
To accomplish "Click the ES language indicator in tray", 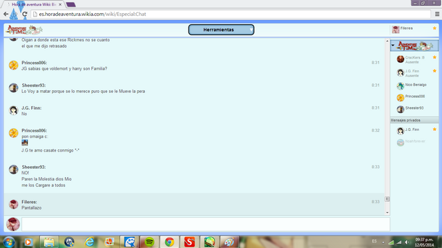I will pos(374,242).
